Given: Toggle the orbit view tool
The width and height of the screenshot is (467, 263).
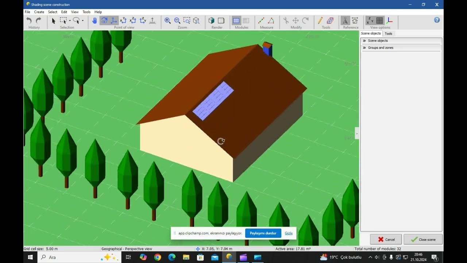Looking at the screenshot, I should click(x=104, y=21).
